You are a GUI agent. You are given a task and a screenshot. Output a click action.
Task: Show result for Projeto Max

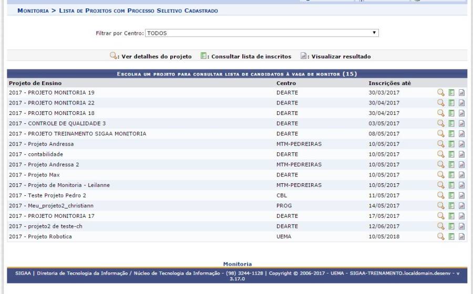[x=461, y=175]
